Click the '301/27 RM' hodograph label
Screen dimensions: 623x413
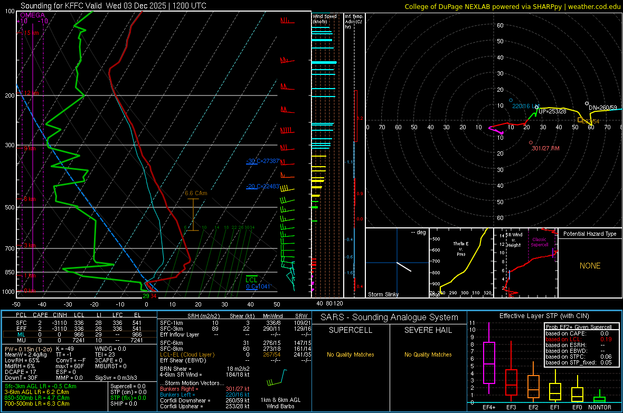[545, 148]
